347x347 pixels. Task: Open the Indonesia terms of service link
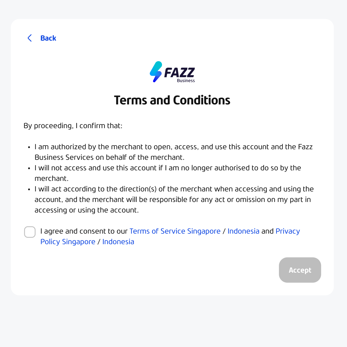243,231
